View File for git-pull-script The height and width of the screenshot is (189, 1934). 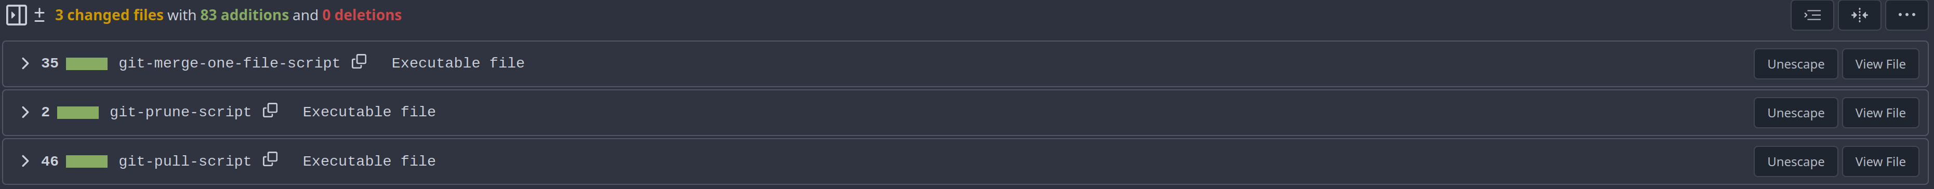click(1880, 161)
